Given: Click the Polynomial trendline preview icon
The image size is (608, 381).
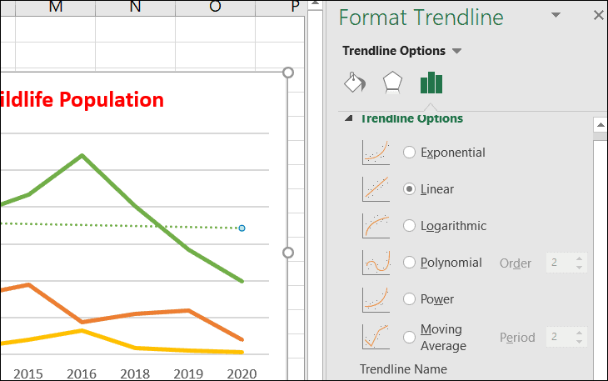Looking at the screenshot, I should click(x=376, y=263).
